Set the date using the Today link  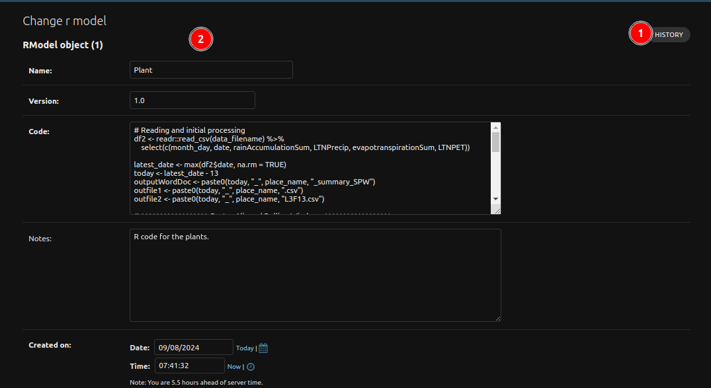(x=245, y=348)
